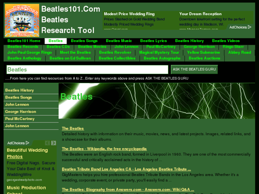Open Yellow Submarine link

point(203,52)
